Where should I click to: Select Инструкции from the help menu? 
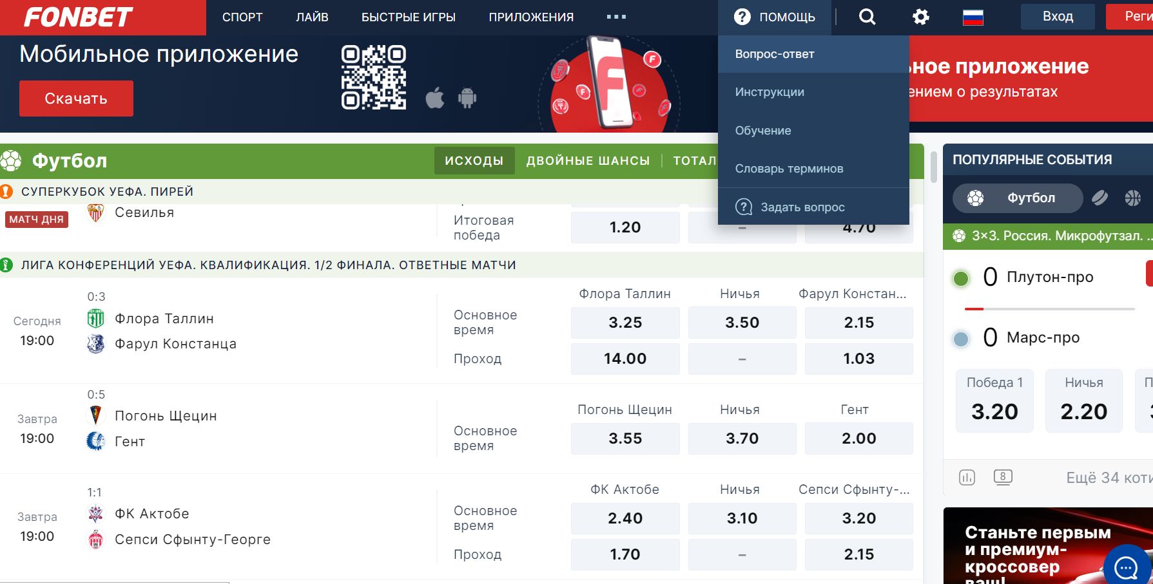(813, 92)
